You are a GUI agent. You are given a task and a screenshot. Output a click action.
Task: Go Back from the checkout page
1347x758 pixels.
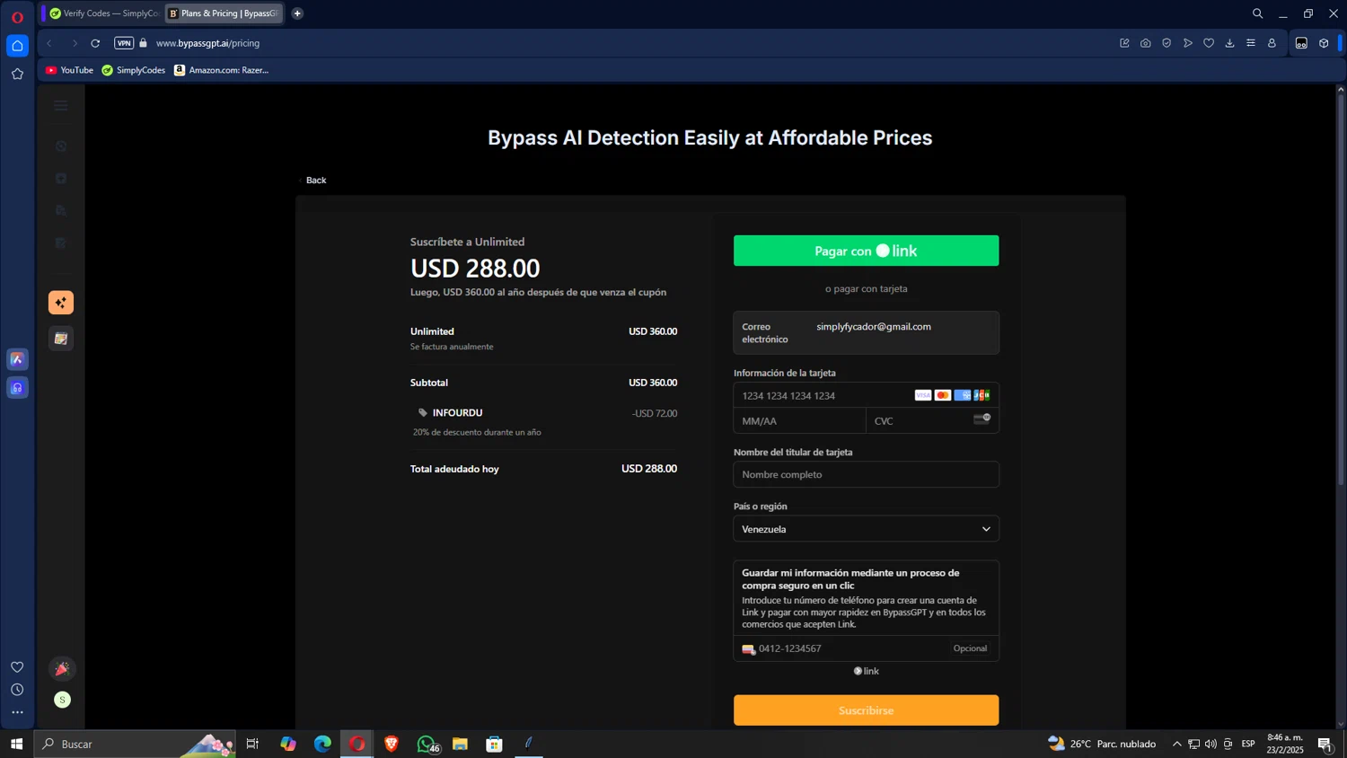(x=313, y=181)
